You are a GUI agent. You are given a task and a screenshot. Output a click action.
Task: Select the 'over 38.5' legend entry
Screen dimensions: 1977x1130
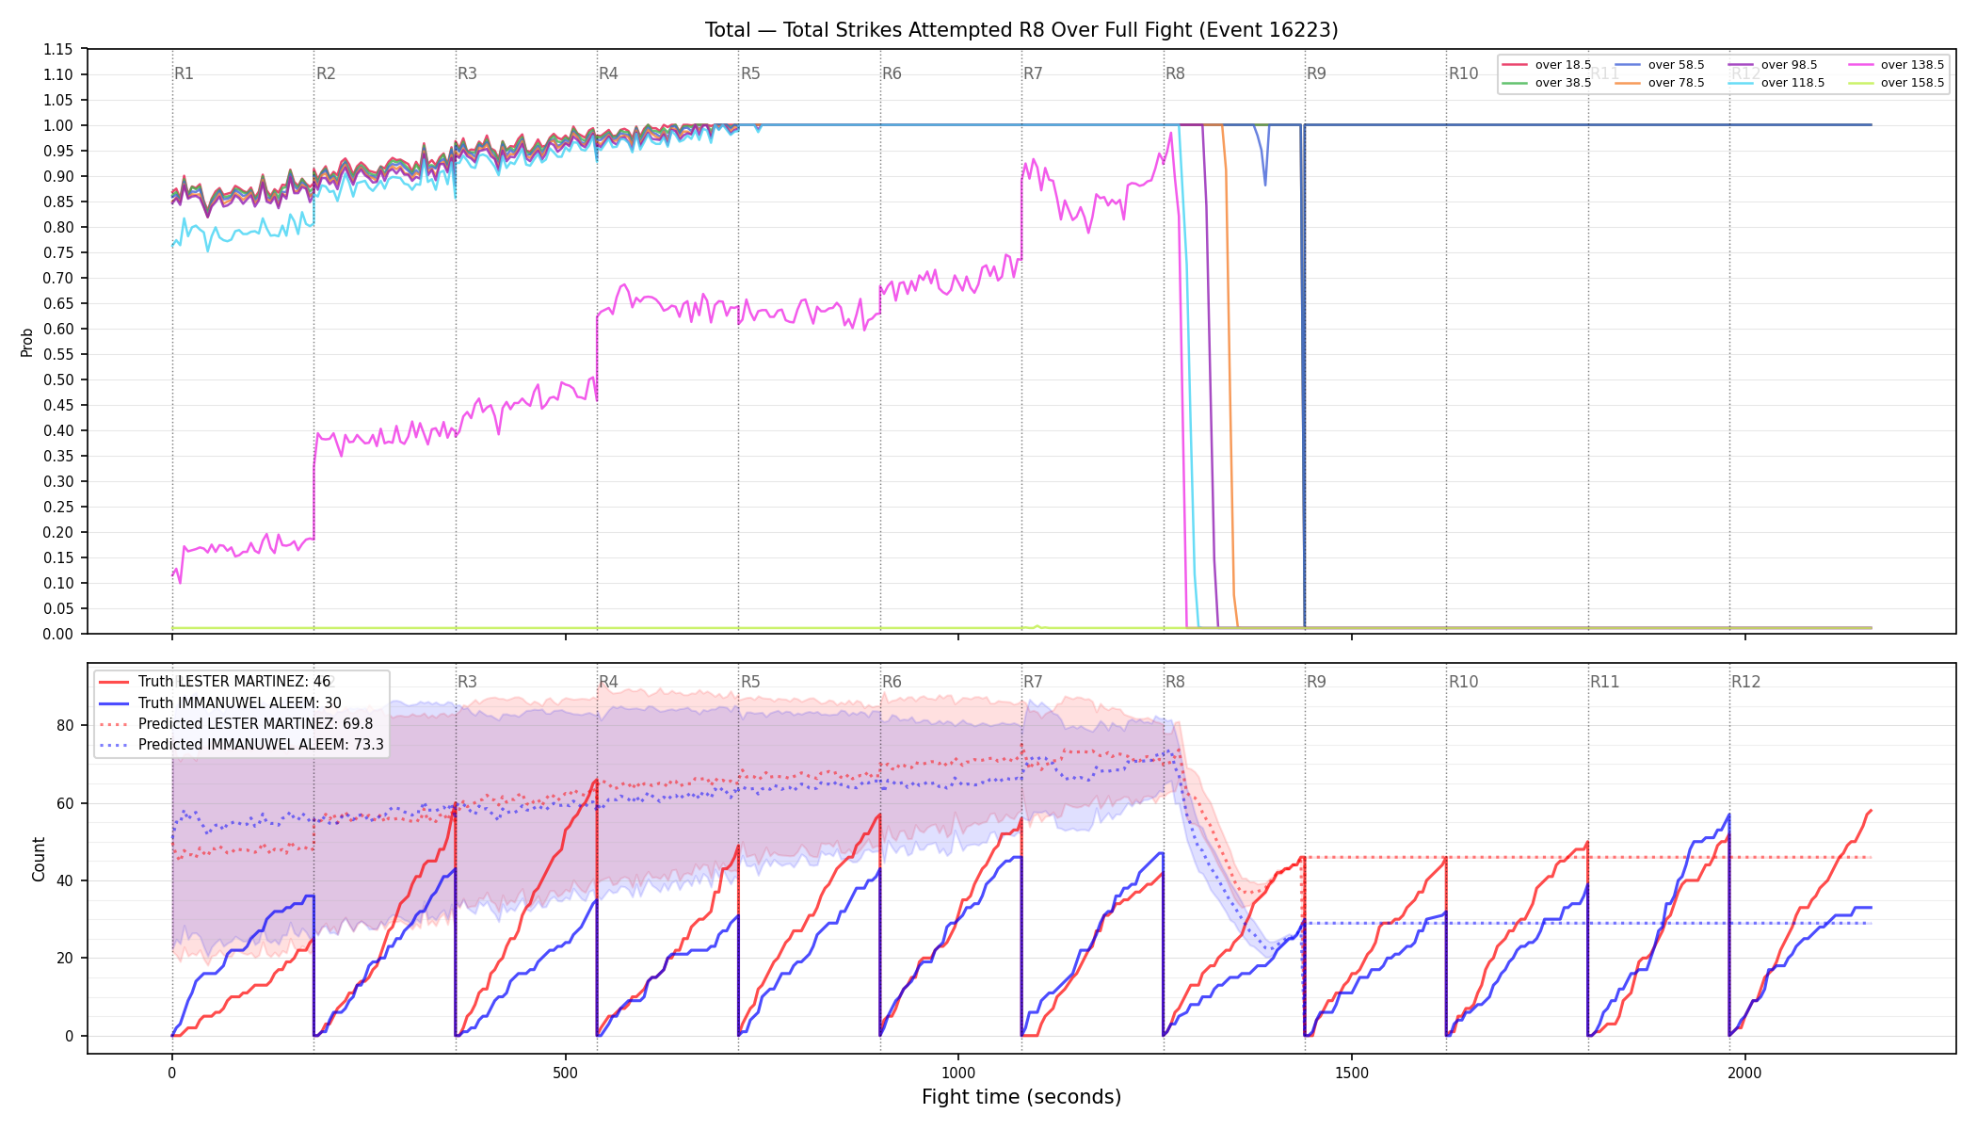pos(1547,83)
